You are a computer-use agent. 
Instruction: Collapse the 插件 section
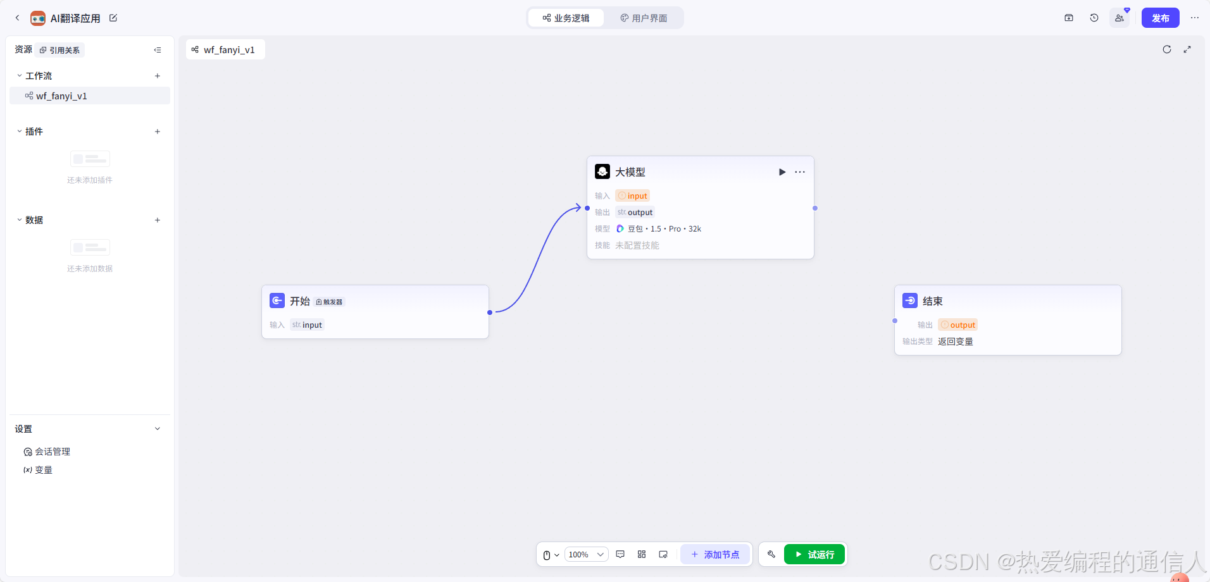click(x=20, y=132)
